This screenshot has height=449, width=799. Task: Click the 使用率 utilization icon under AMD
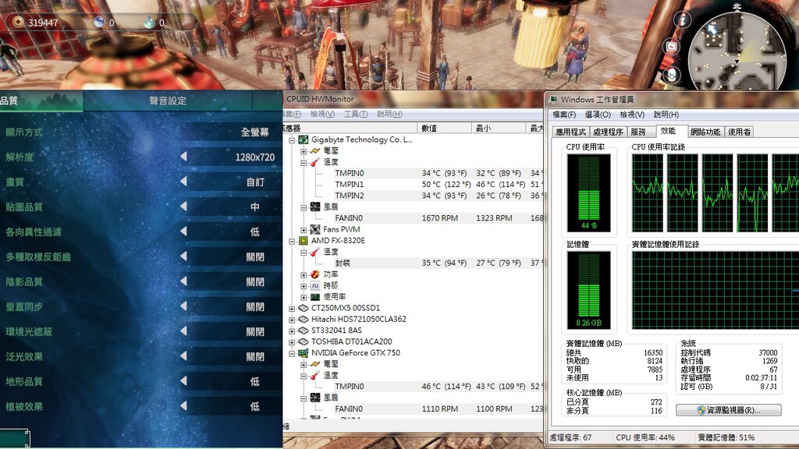click(x=315, y=296)
